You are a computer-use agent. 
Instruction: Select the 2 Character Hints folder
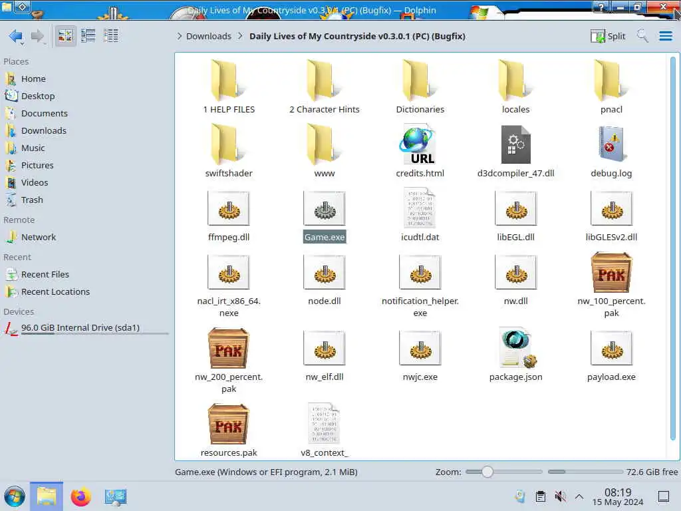click(x=325, y=87)
